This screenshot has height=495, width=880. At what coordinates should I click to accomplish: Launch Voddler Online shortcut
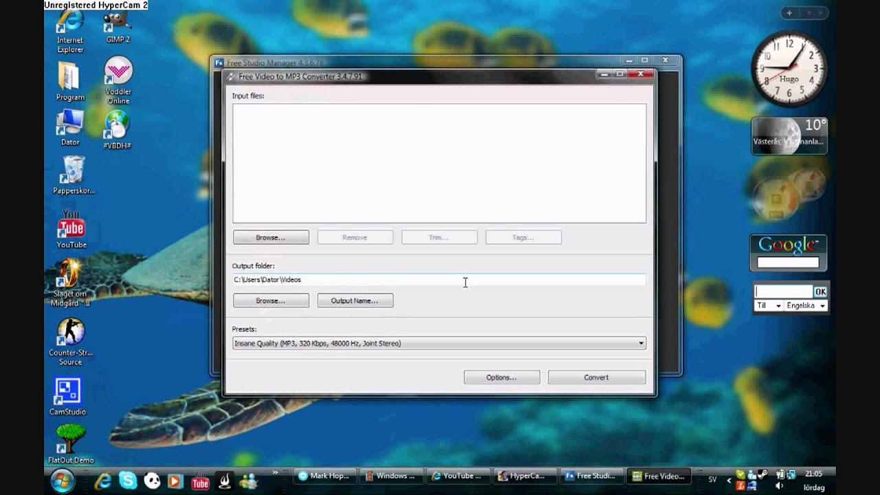pyautogui.click(x=118, y=80)
